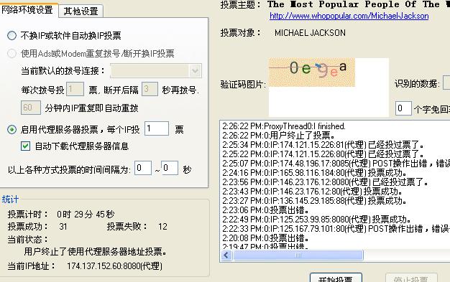This screenshot has height=282, width=450.
Task: Click the captcha verification image
Action: pyautogui.click(x=312, y=72)
